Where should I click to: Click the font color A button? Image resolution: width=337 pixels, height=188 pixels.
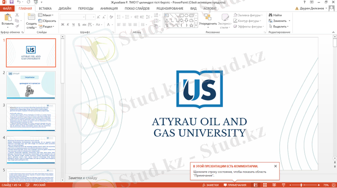108,25
